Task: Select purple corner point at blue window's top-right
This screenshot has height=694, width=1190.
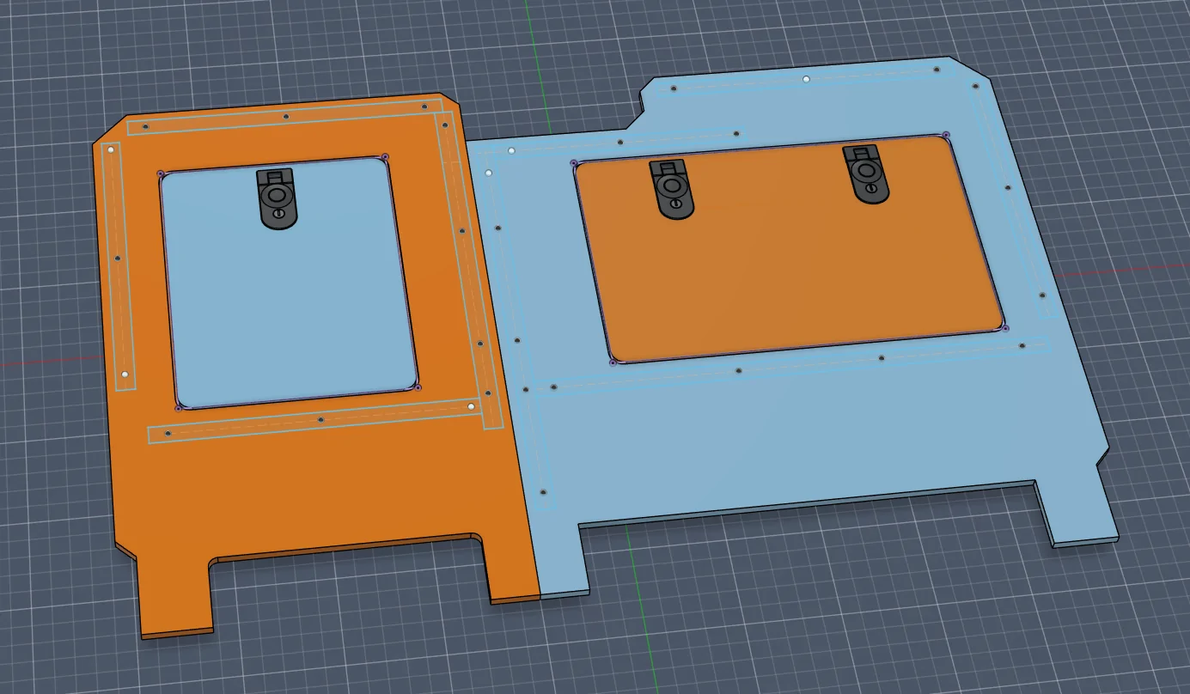Action: tap(946, 135)
